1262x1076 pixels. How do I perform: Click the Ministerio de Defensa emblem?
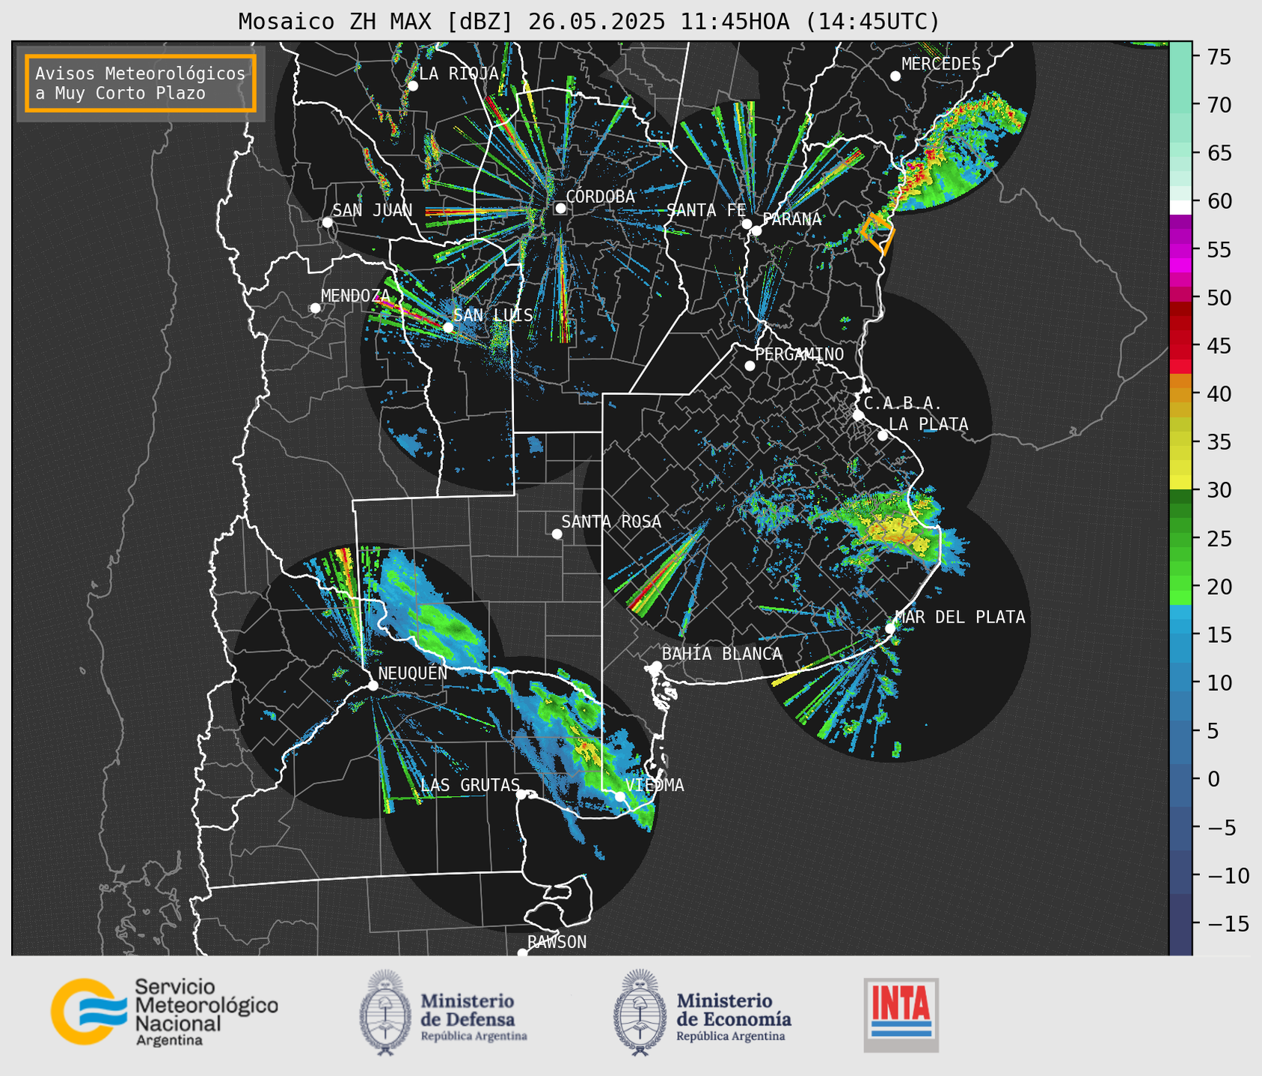pyautogui.click(x=385, y=1012)
